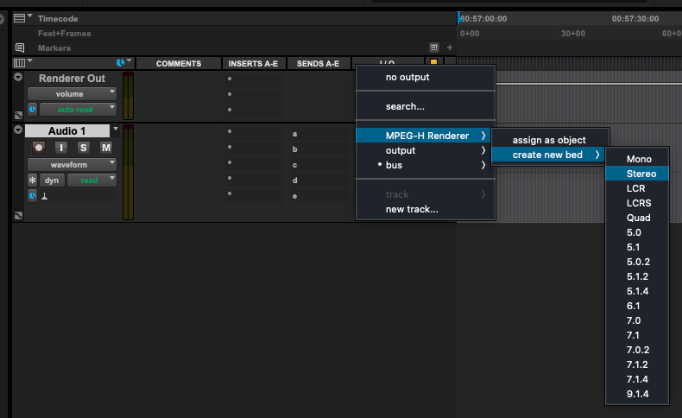Viewport: 682px width, 418px height.
Task: Click the yellow indicator in the I/O column header
Action: [433, 62]
